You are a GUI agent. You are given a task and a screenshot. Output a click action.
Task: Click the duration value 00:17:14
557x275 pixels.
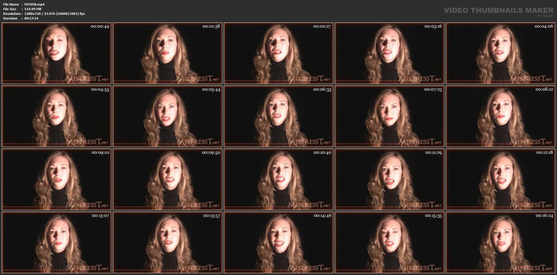[31, 18]
